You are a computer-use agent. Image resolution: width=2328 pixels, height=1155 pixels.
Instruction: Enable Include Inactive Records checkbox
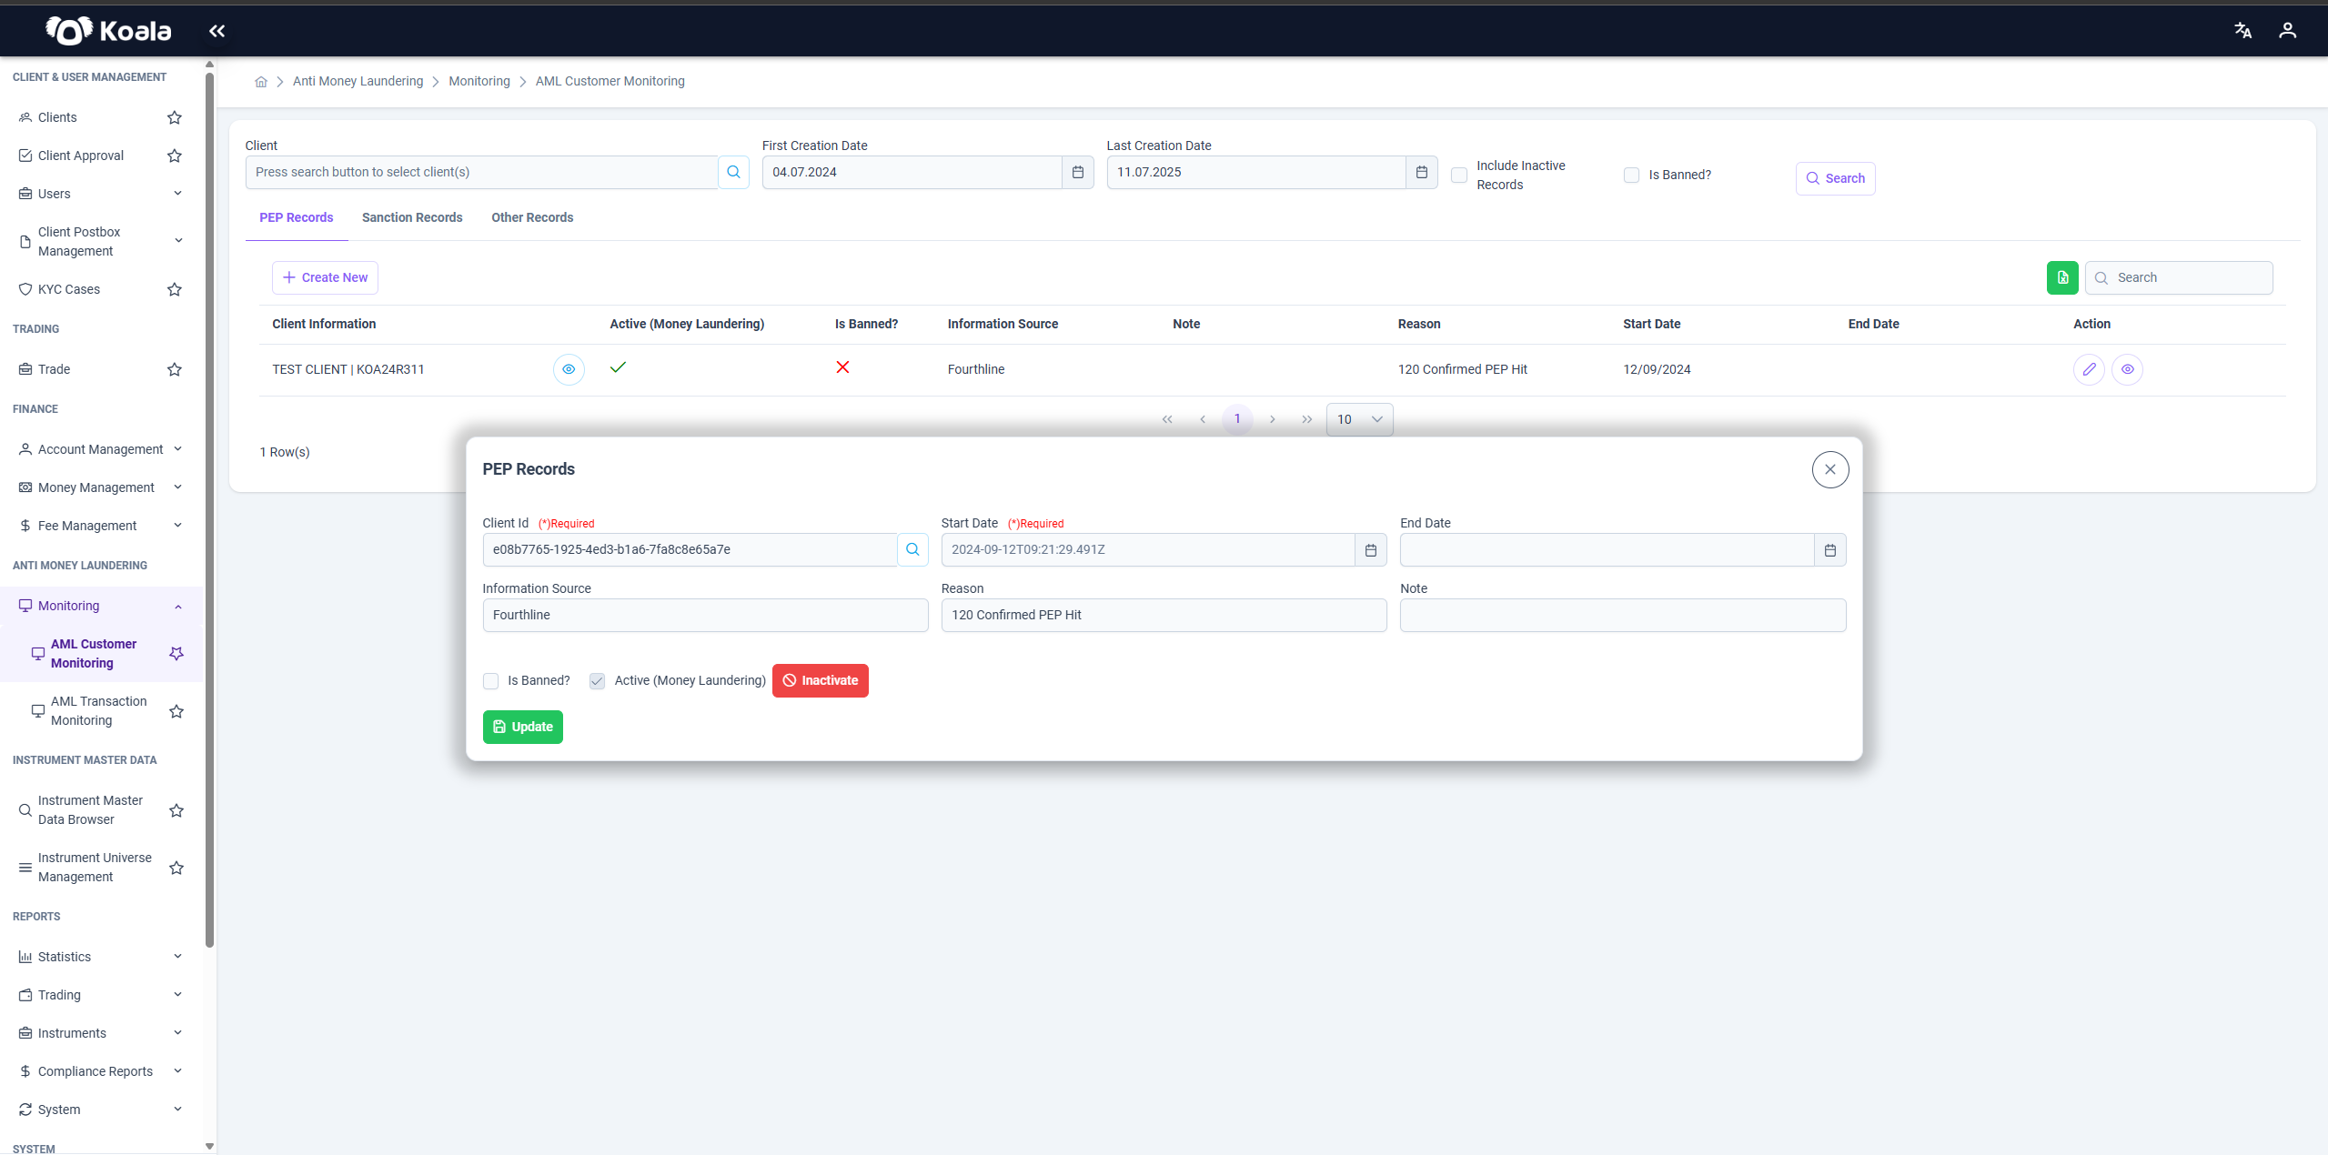click(1459, 176)
